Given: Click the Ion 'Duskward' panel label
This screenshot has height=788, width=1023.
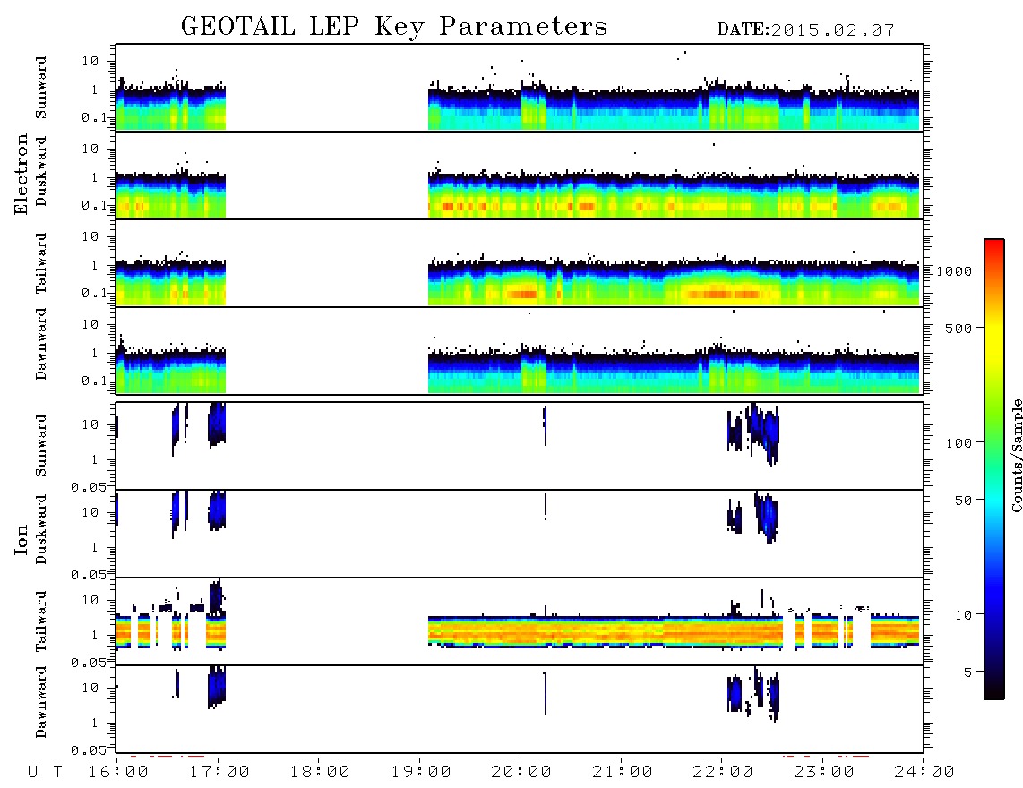Looking at the screenshot, I should click(41, 529).
